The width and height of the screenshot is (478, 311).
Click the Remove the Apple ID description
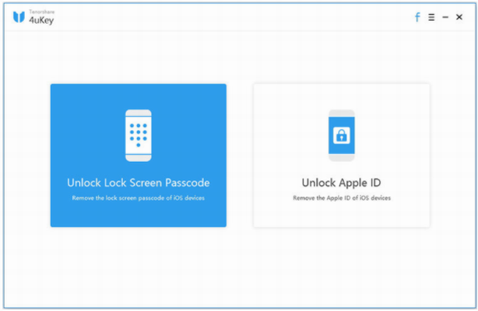point(341,198)
